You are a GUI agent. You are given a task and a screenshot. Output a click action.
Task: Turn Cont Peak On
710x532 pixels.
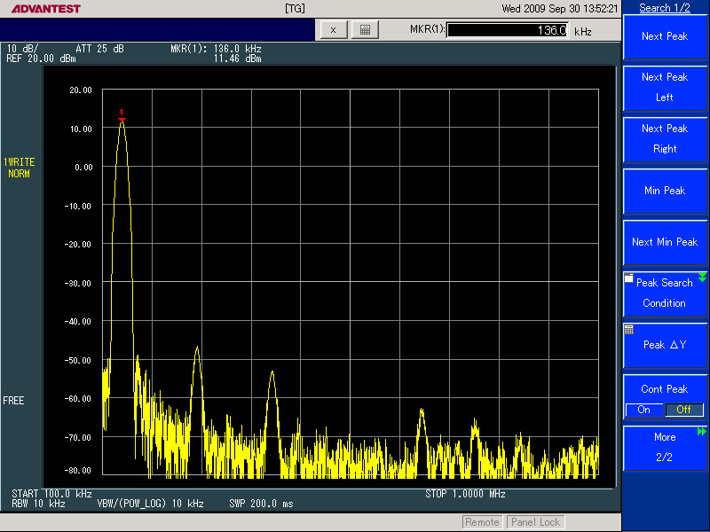click(643, 410)
